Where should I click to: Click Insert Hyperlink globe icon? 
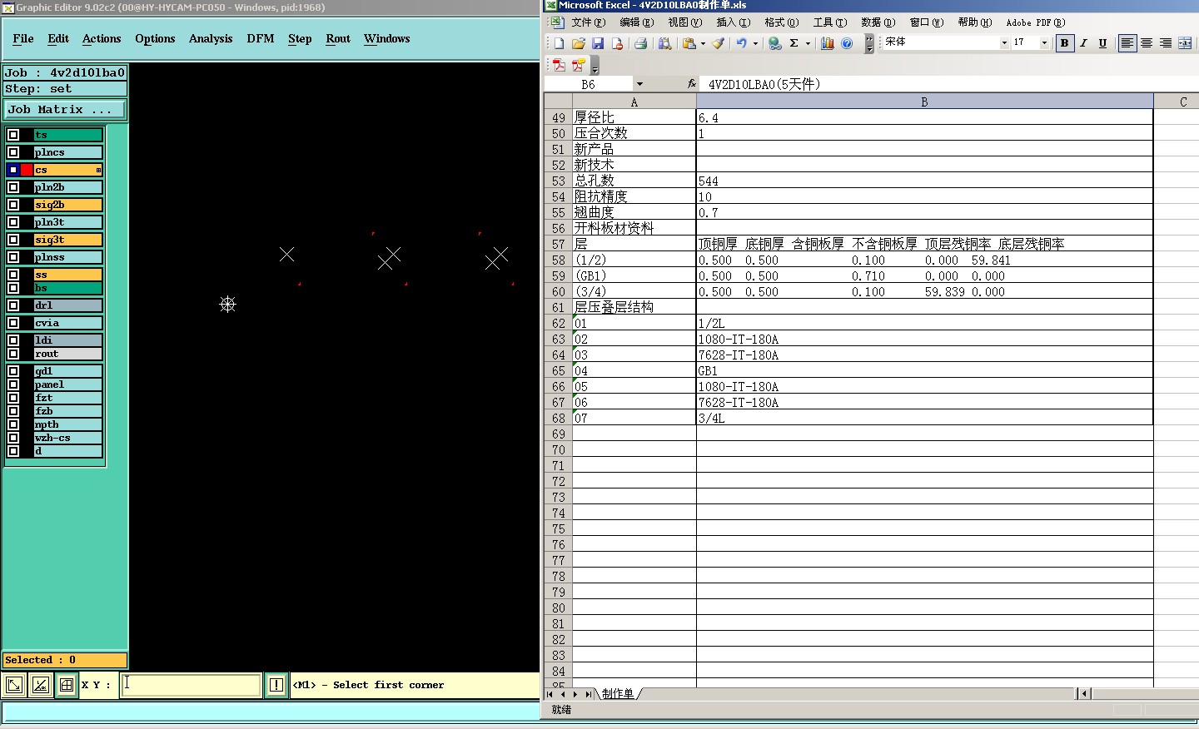(x=775, y=43)
